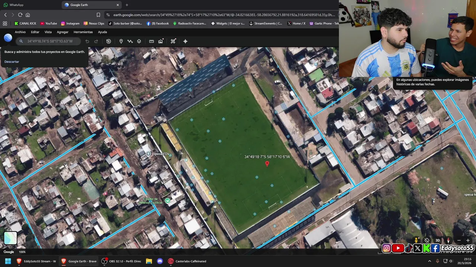Zoom in with the plus button

tap(468, 240)
